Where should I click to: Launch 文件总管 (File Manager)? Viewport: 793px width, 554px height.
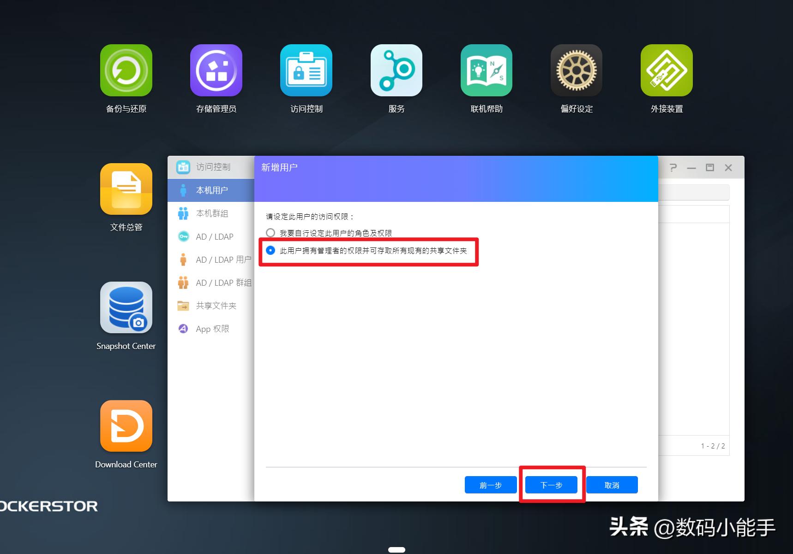point(126,189)
